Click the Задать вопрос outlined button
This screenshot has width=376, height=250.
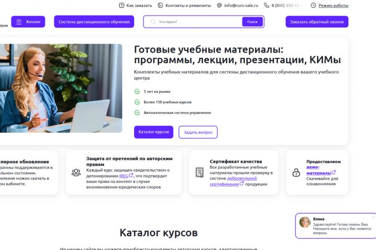coord(198,132)
